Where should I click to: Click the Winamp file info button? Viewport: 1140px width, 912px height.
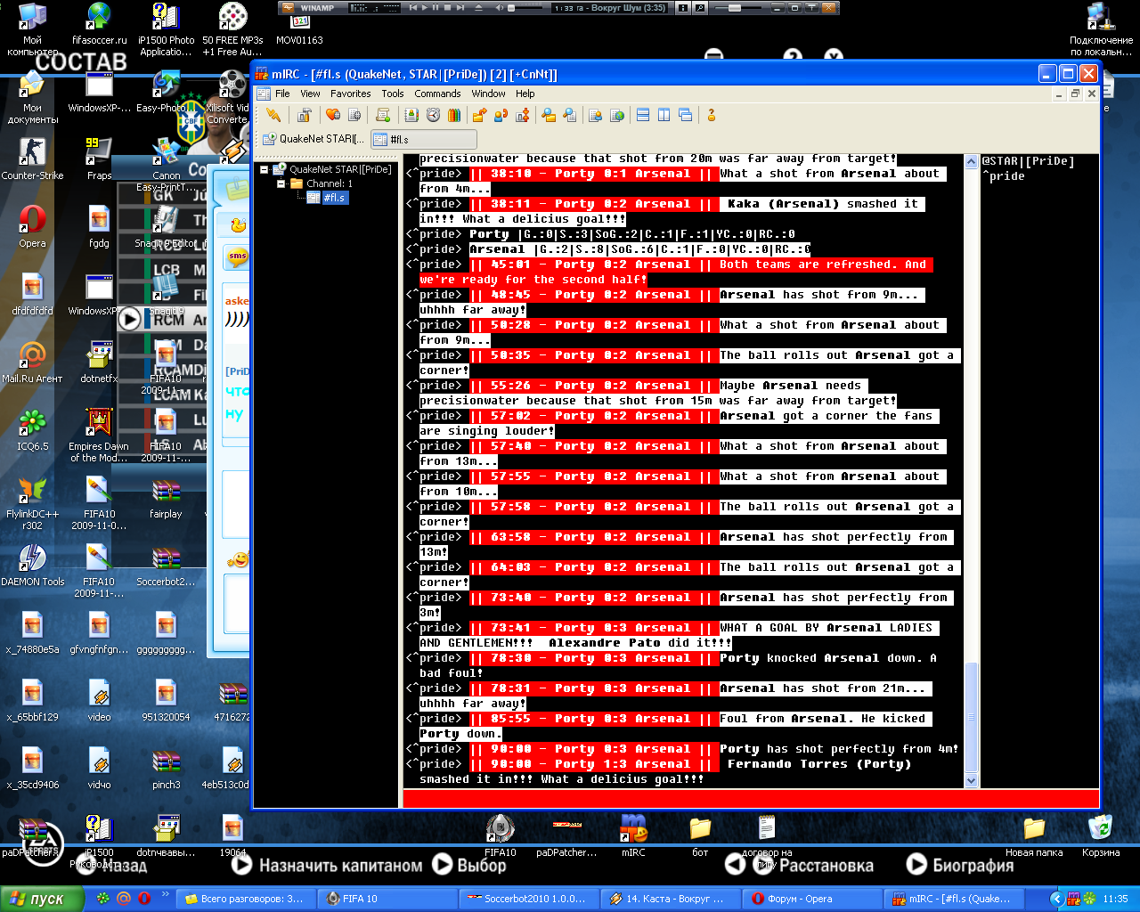click(683, 8)
